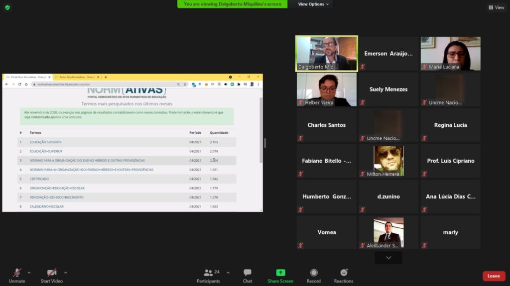Image resolution: width=510 pixels, height=286 pixels.
Task: Turn on camera with Start Video
Action: 51,273
